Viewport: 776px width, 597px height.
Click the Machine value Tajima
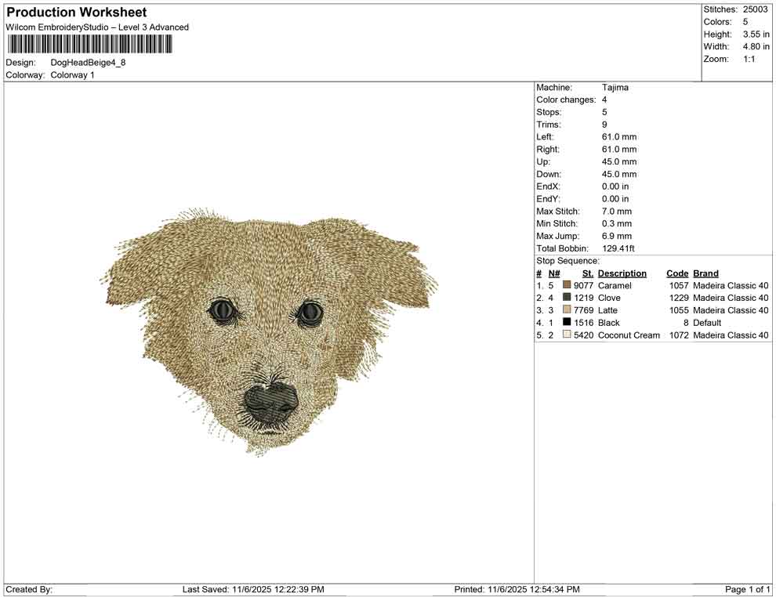[615, 88]
